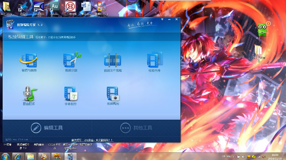Image resolution: width=286 pixels, height=160 pixels.
Task: Minimize the video editor window
Action: coord(169,19)
